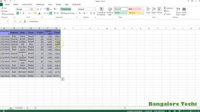The width and height of the screenshot is (200, 112).
Task: Increase font size with the larger A
Action: click(38, 9)
